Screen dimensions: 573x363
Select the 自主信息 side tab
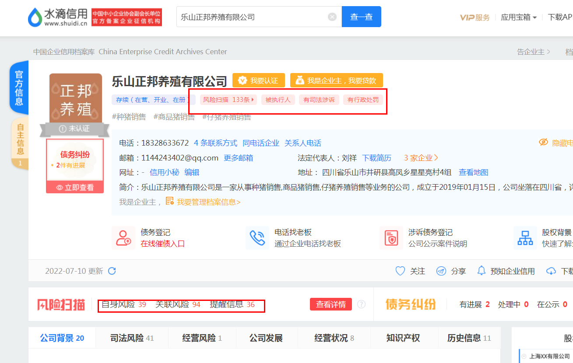click(x=20, y=143)
